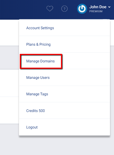Collapse the John Doe dropdown chevron
The width and height of the screenshot is (114, 155).
(109, 7)
